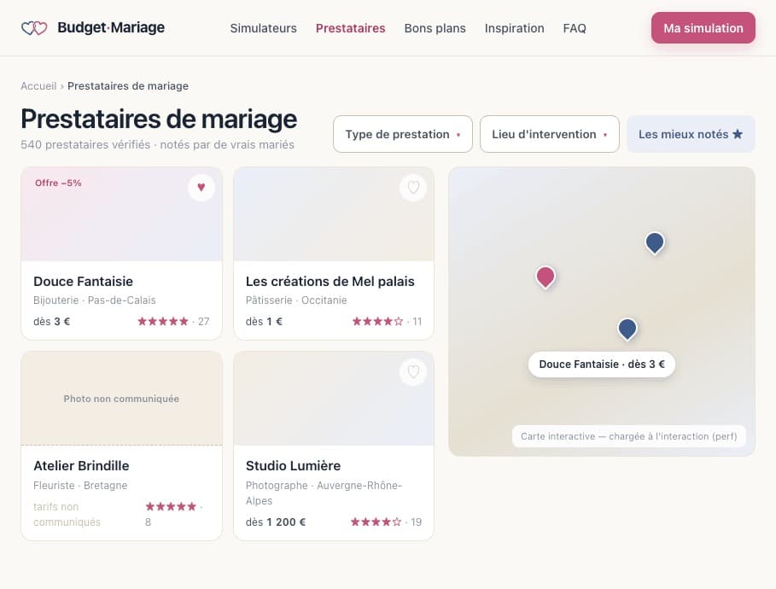Open Bons plans nav item
This screenshot has width=776, height=589.
(435, 28)
